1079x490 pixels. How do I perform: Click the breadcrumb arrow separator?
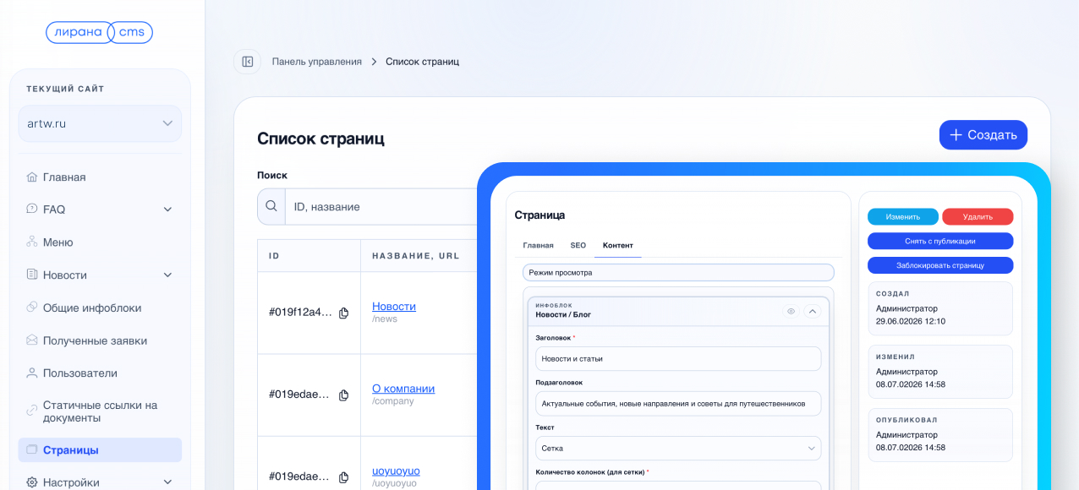point(374,62)
